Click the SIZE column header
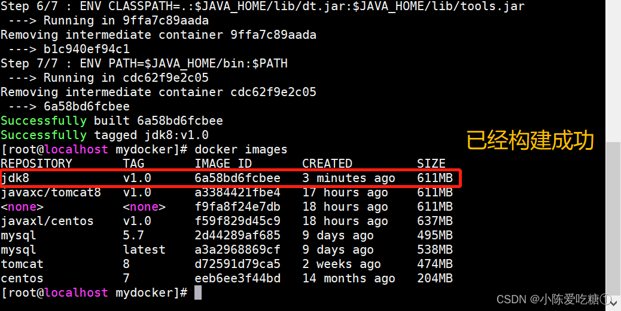Viewport: 621px width, 311px height. click(x=431, y=164)
